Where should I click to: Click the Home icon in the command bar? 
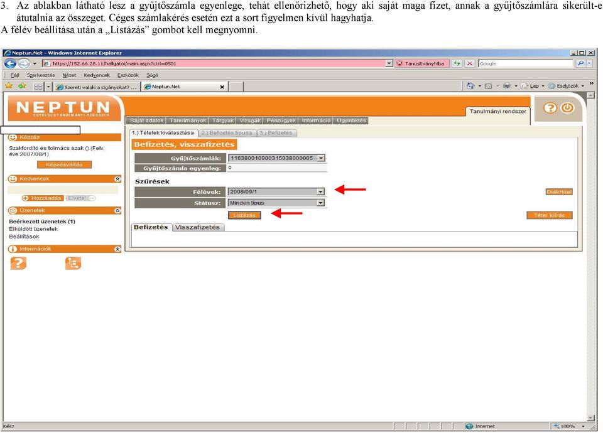click(x=470, y=86)
